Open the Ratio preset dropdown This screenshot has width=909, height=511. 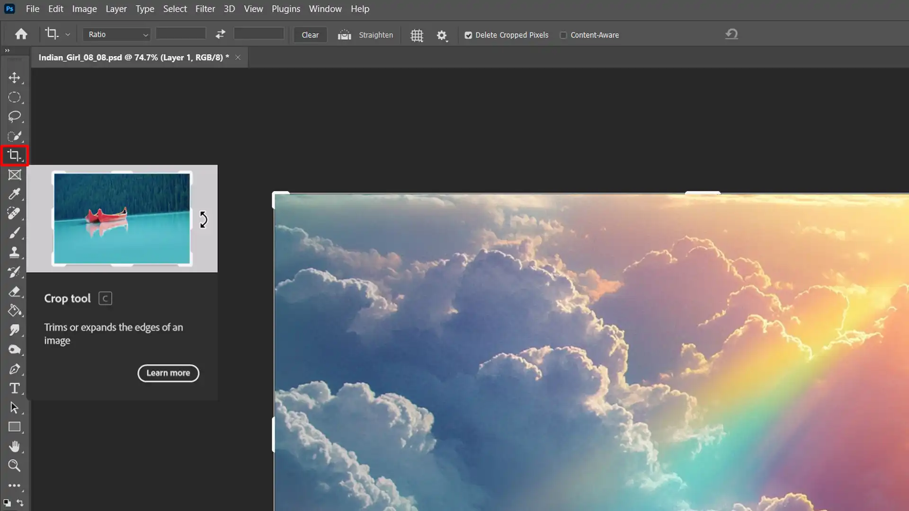pos(117,35)
